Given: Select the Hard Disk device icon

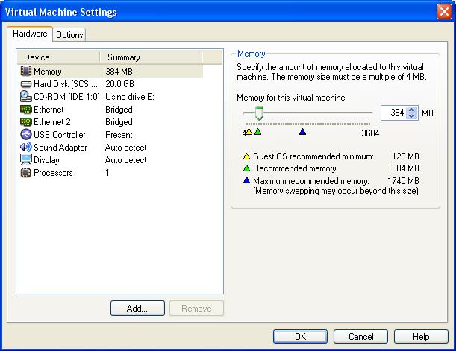Looking at the screenshot, I should (26, 83).
